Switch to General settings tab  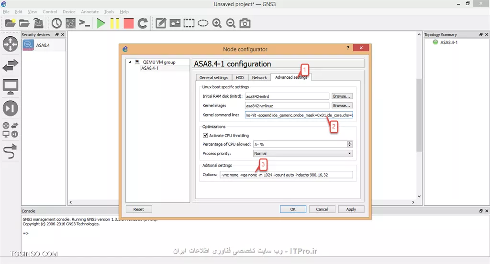(213, 78)
